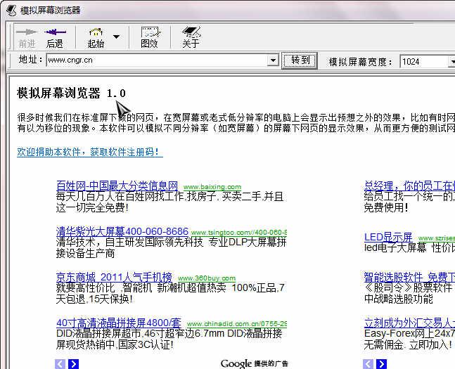This screenshot has height=369, width=455.
Task: Open the 欢迎捐助本软件 registration code link
Action: click(89, 152)
